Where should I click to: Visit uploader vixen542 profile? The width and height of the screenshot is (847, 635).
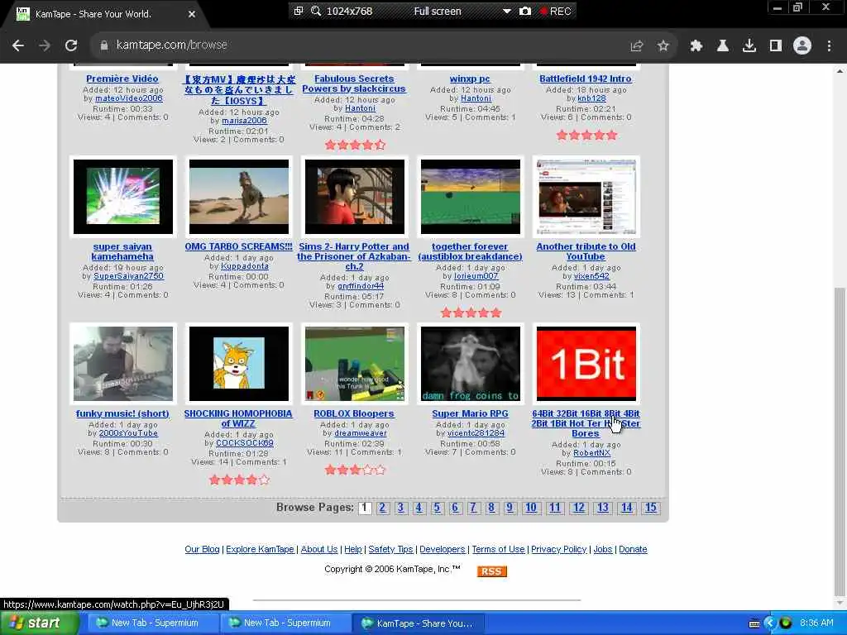(x=591, y=276)
